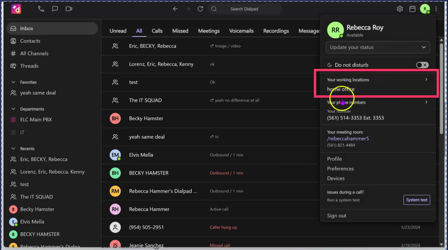Click the BH avatar beside Becky Hamster in inbox list

click(115, 119)
